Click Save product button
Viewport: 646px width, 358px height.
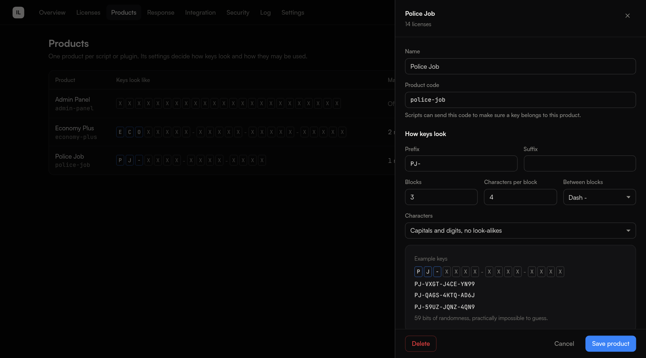pos(610,344)
